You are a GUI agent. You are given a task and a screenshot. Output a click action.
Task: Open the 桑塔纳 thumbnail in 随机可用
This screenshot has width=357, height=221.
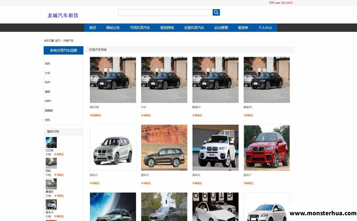click(51, 184)
